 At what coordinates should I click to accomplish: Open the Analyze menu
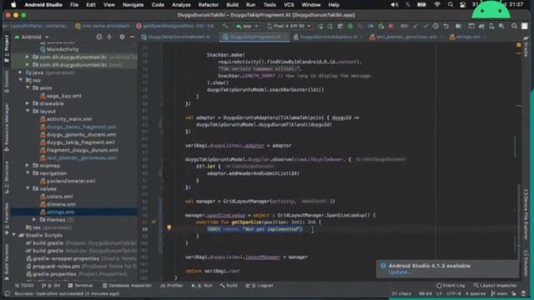tap(181, 5)
